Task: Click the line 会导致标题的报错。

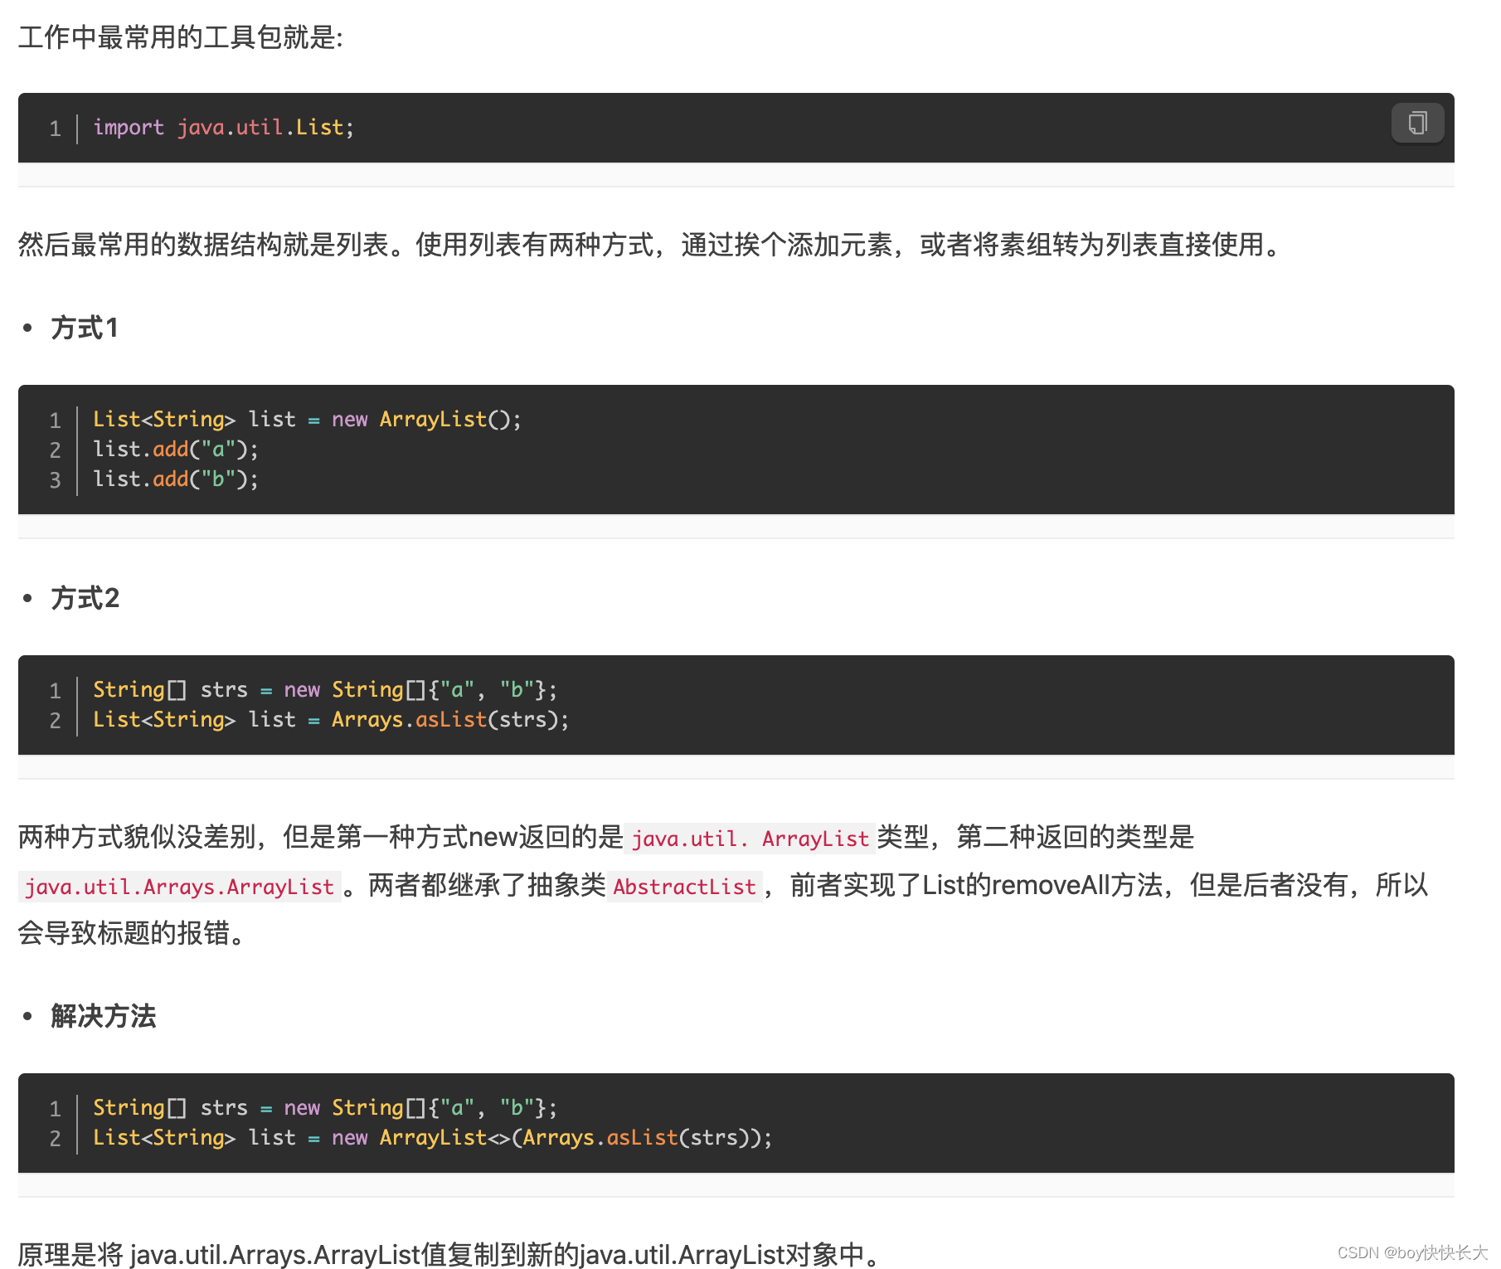Action: pyautogui.click(x=133, y=933)
